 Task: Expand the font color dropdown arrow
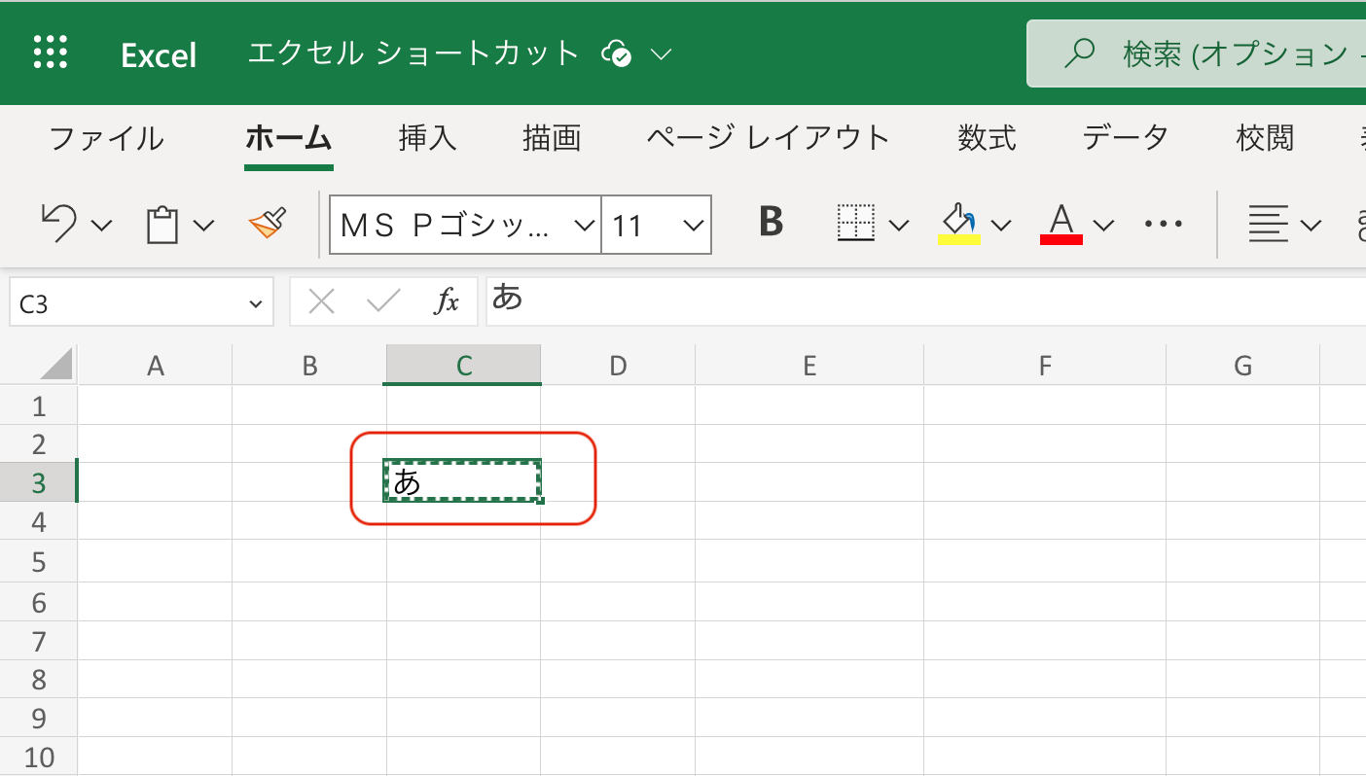click(1103, 226)
